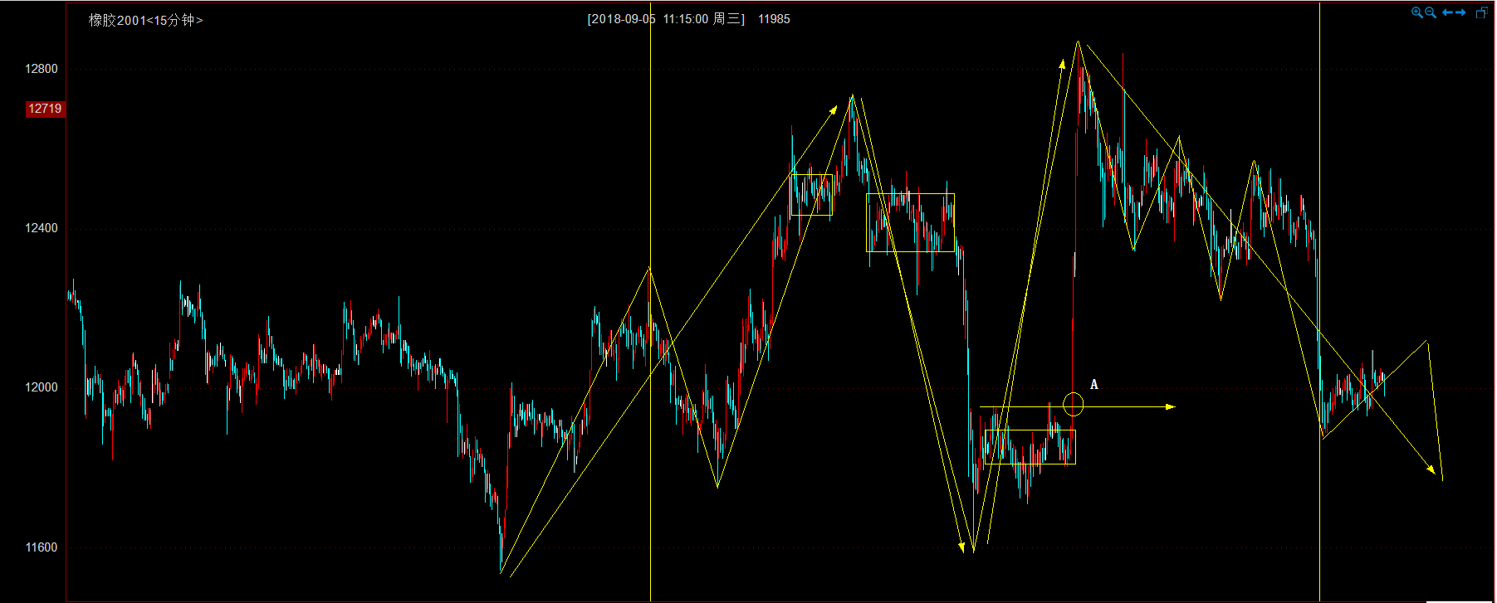Click the restore window overlapping squares icon
Screen dimensions: 1497x603
click(1482, 12)
